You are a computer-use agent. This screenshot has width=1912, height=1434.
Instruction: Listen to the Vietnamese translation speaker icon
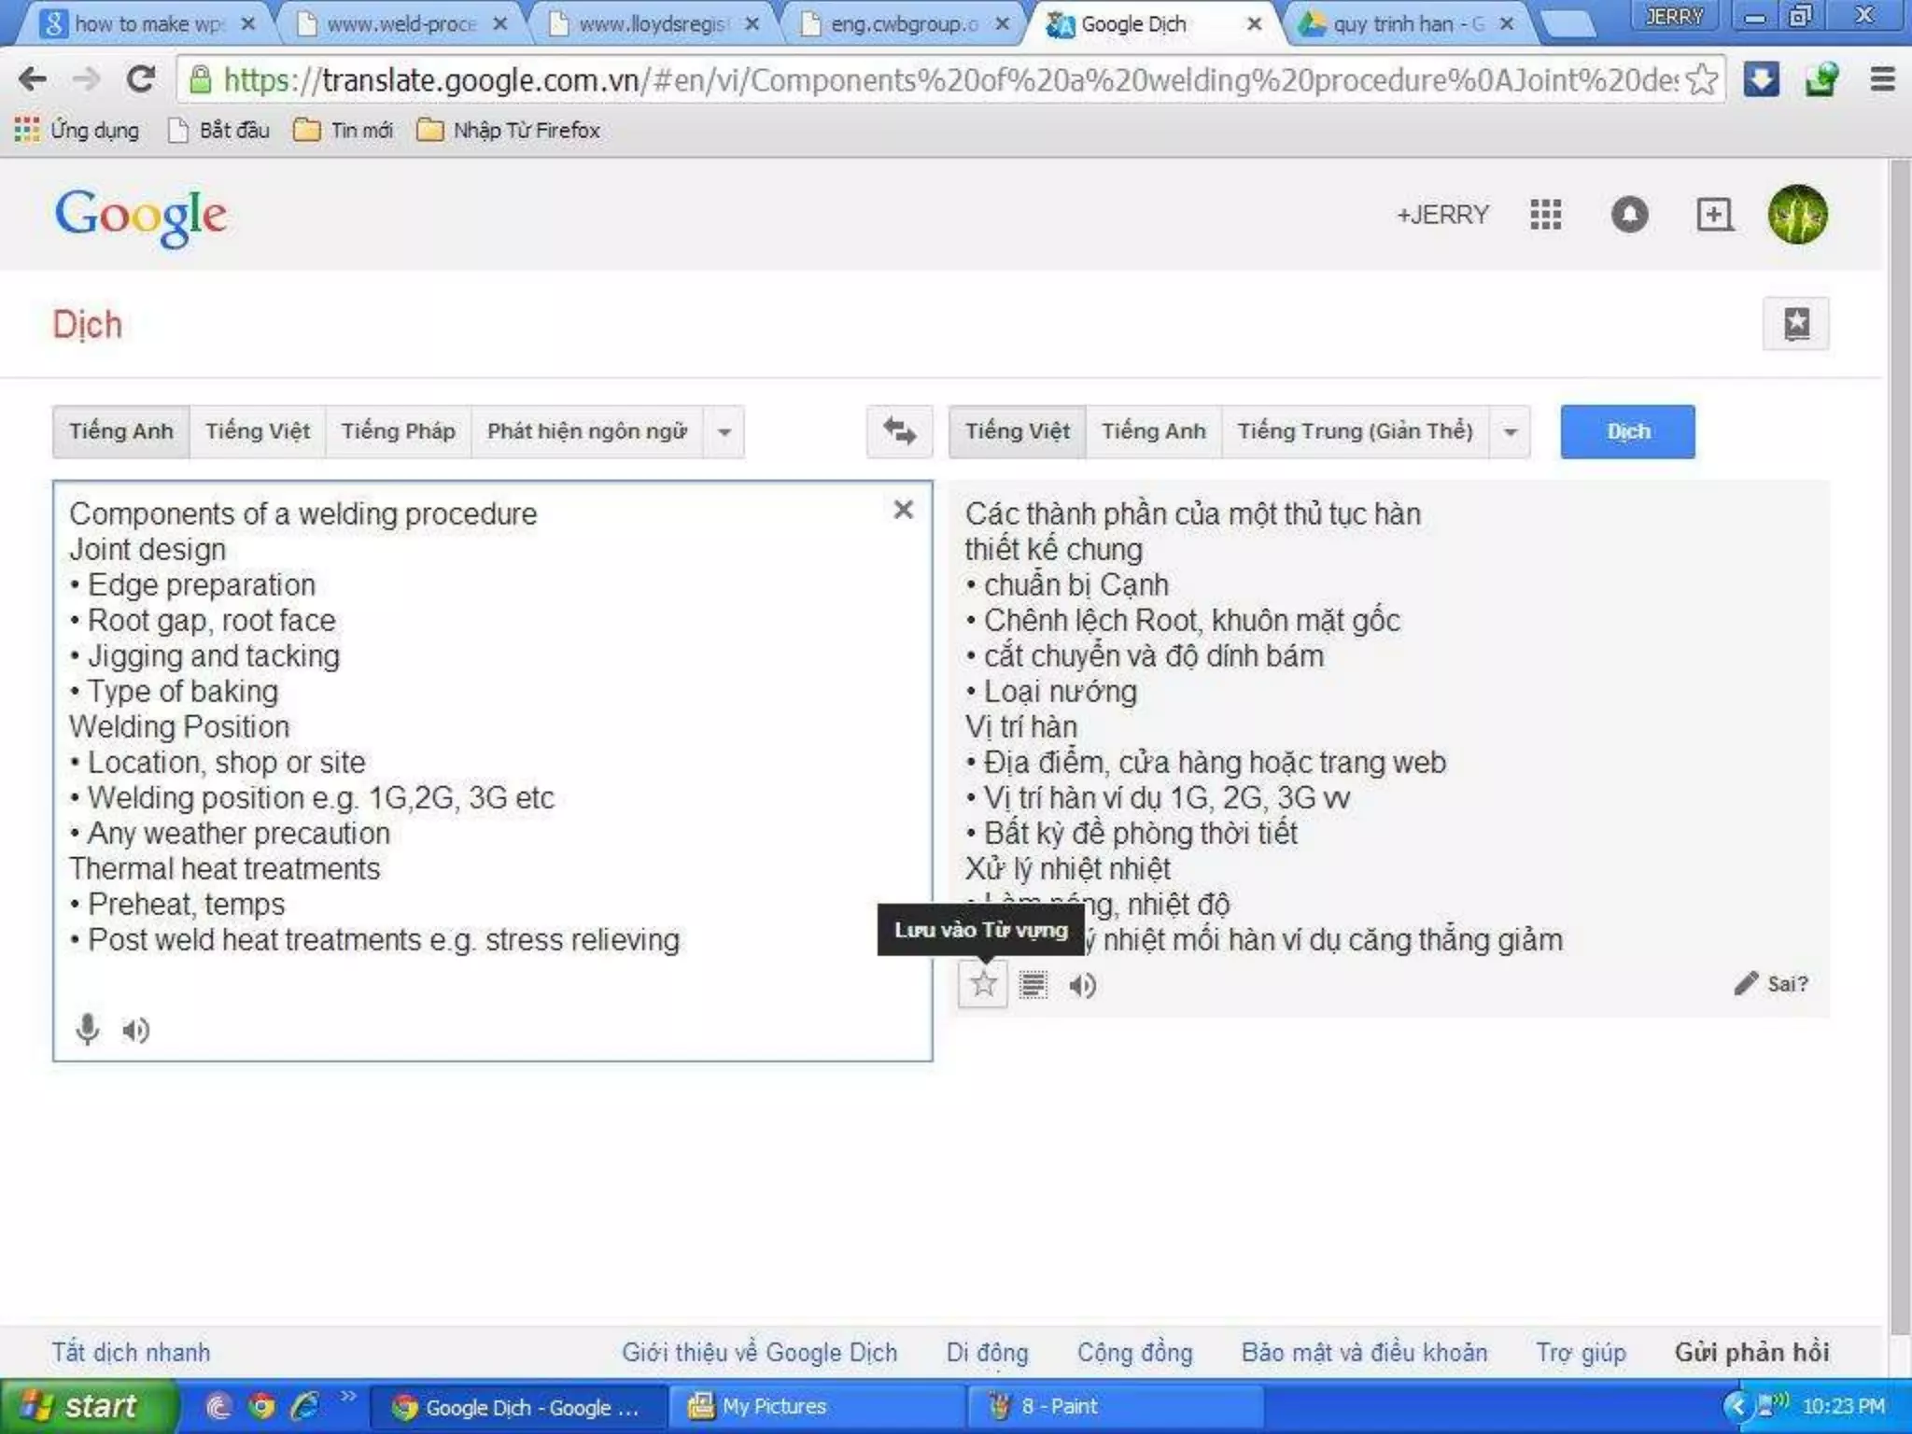tap(1083, 985)
